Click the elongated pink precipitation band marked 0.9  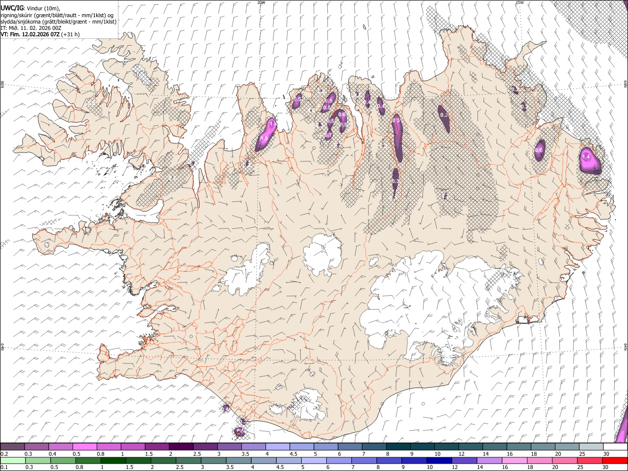[x=266, y=134]
